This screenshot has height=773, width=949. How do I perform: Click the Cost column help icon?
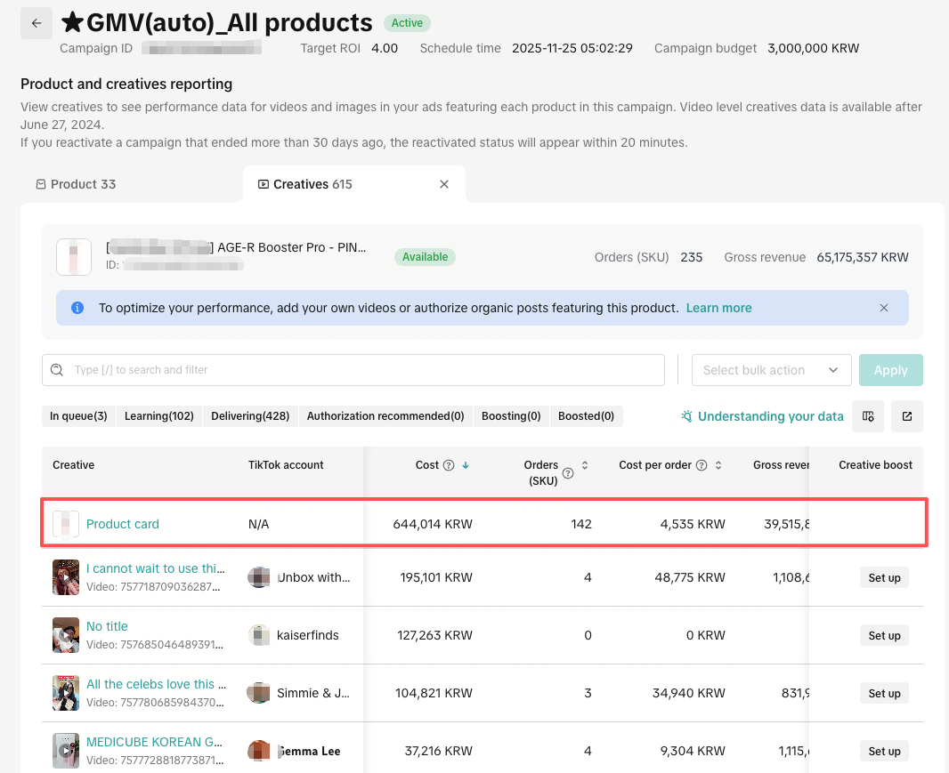tap(449, 465)
